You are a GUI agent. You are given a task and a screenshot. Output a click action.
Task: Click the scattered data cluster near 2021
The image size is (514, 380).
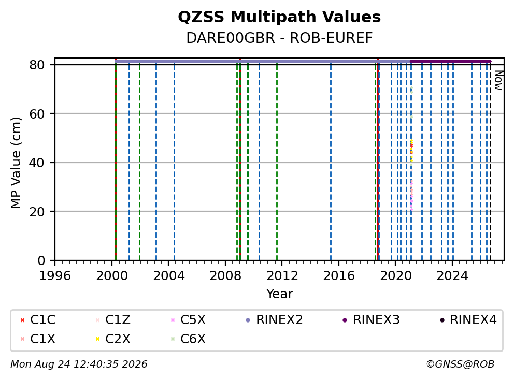pyautogui.click(x=411, y=149)
